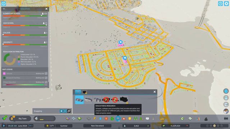Open the green circular arrow panel
Image resolution: width=230 pixels, height=129 pixels.
(182, 119)
